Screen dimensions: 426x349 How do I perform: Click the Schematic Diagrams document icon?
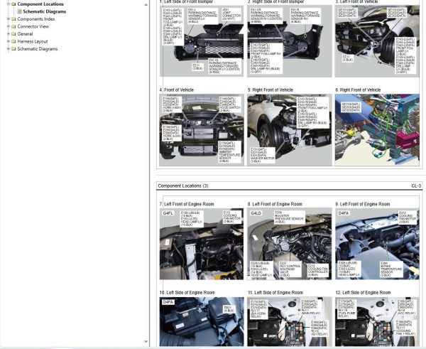[20, 11]
